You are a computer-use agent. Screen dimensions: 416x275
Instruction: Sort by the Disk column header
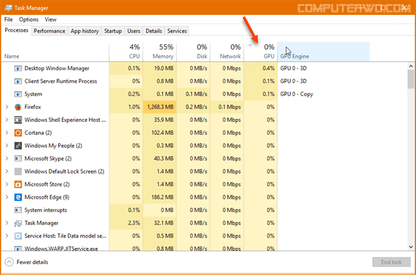pyautogui.click(x=194, y=52)
